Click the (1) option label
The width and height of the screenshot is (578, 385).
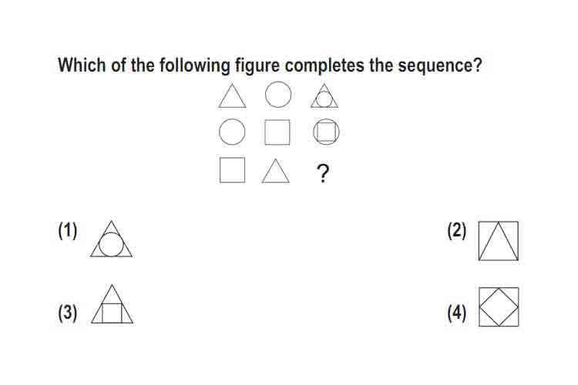tap(68, 231)
